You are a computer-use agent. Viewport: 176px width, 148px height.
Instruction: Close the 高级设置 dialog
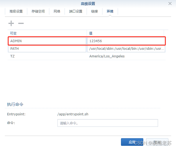coord(170,4)
